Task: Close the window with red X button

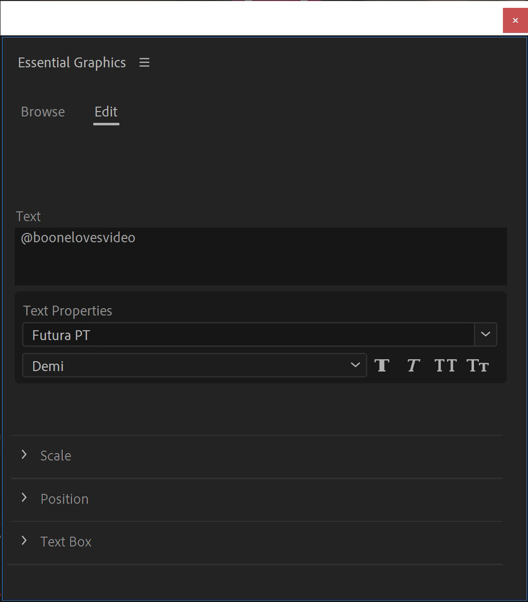Action: (515, 21)
